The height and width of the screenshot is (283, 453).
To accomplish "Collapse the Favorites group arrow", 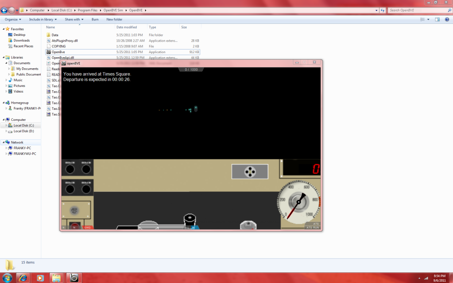I will coord(4,29).
